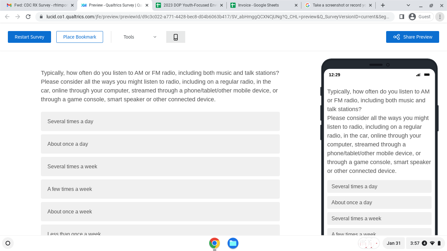Click the address bar URL field
The width and height of the screenshot is (447, 251).
[x=216, y=17]
